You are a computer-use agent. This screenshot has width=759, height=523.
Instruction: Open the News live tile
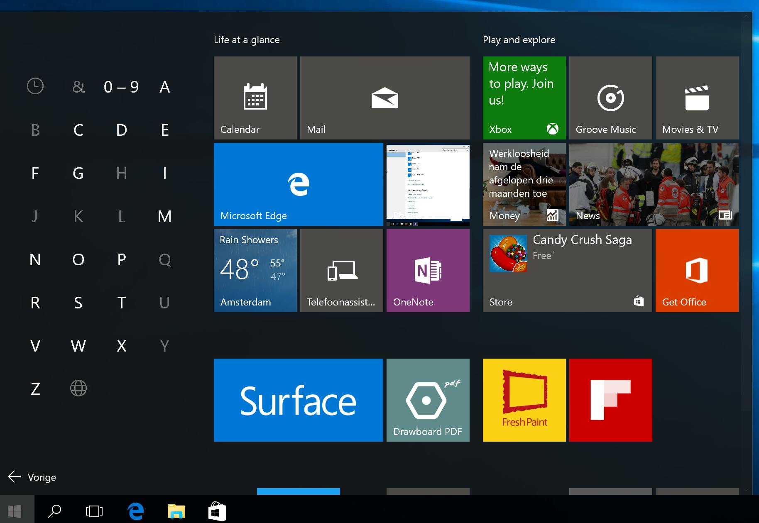[654, 184]
